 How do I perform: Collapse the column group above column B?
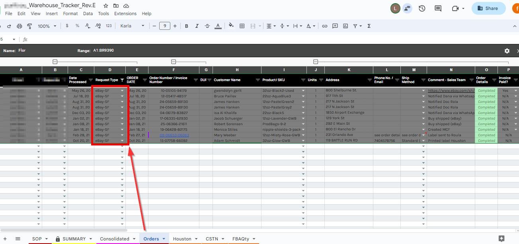point(55,62)
